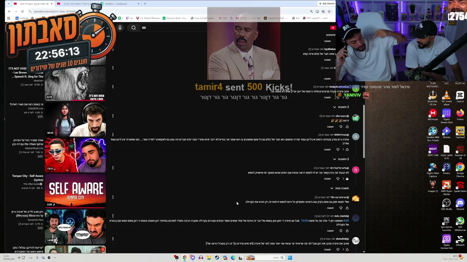Open the Self Aware Temper City thumbnail
Viewport: 467px width, 262px height.
(76, 191)
